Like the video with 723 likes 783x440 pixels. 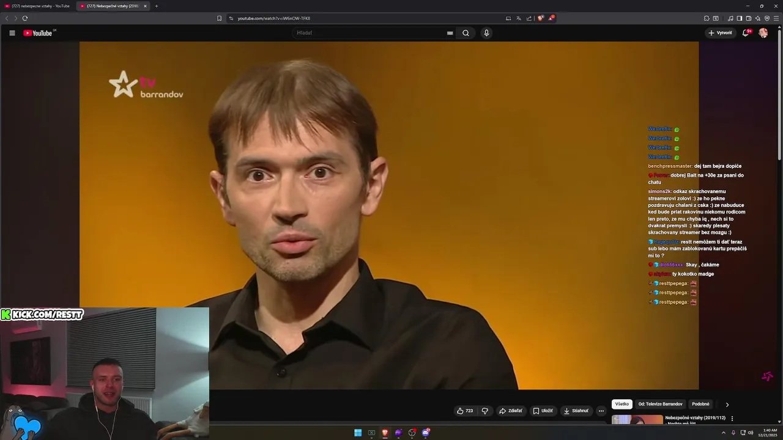coord(465,411)
